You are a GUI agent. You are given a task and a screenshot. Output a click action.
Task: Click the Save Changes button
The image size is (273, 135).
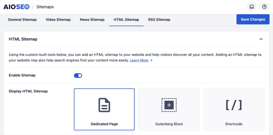253,19
